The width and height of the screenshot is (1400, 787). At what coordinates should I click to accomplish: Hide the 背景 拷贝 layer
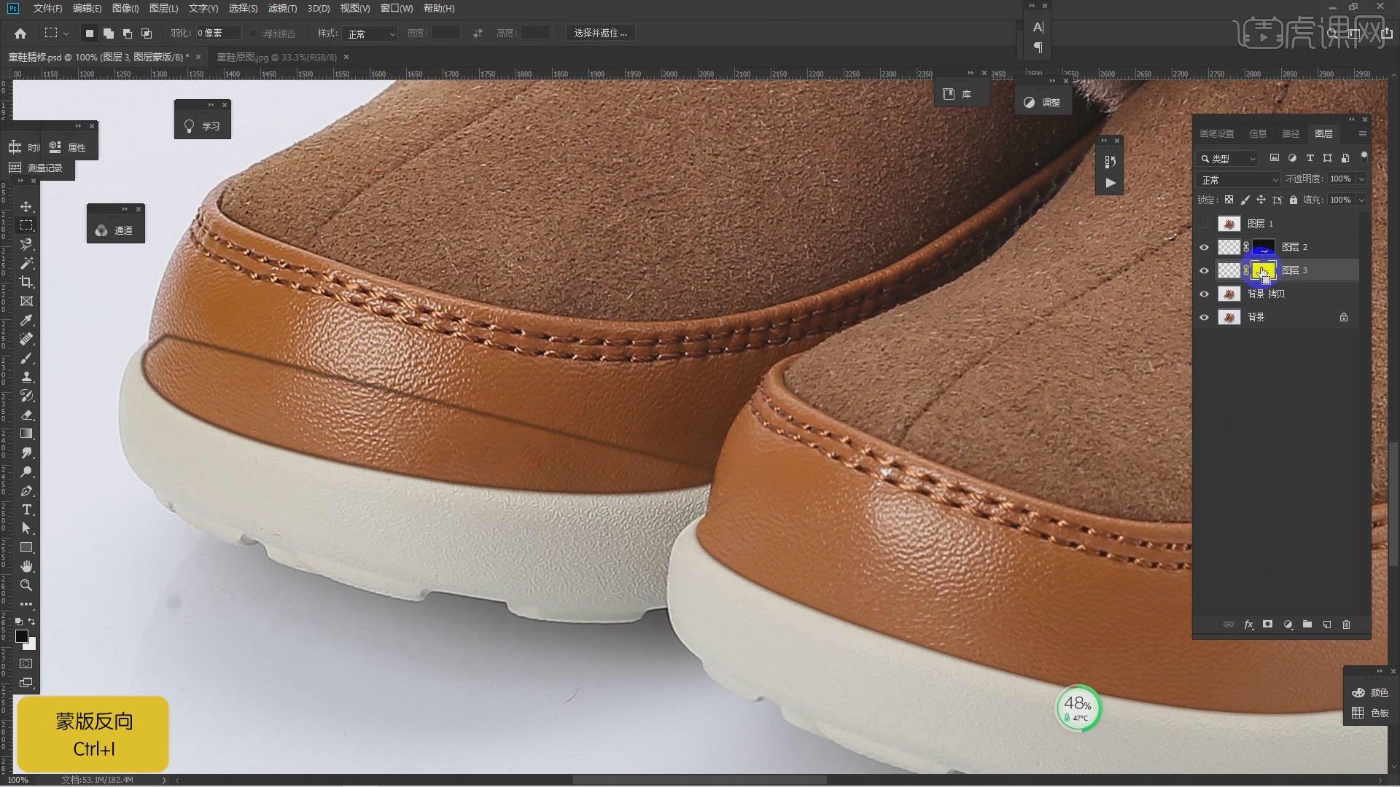(x=1204, y=294)
